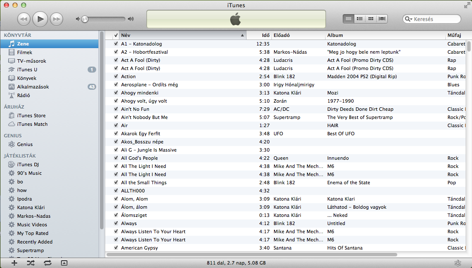
Task: Adjust the volume slider knob
Action: 85,19
